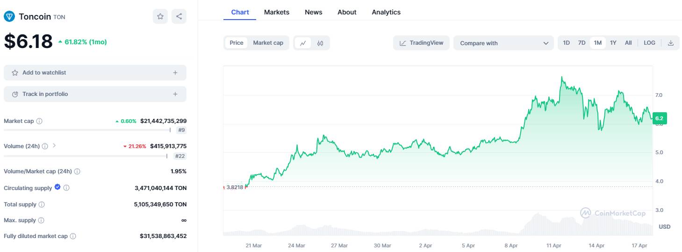Click plus icon on Track in portfolio
Screen dimensions: 682x252
[x=175, y=94]
